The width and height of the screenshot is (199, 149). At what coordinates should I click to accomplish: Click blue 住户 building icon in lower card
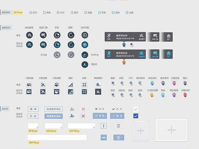[x=169, y=54]
